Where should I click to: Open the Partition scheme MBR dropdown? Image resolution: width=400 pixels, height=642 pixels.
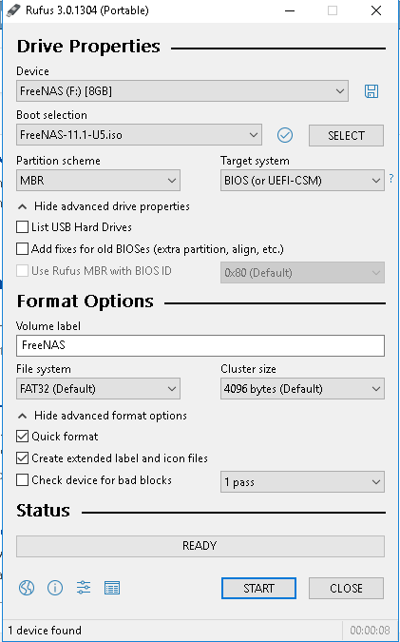pos(98,181)
